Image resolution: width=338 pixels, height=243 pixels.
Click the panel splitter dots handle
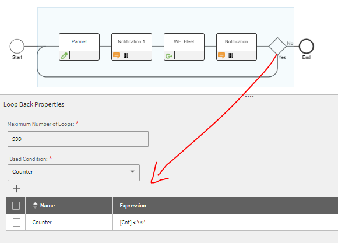pyautogui.click(x=249, y=96)
